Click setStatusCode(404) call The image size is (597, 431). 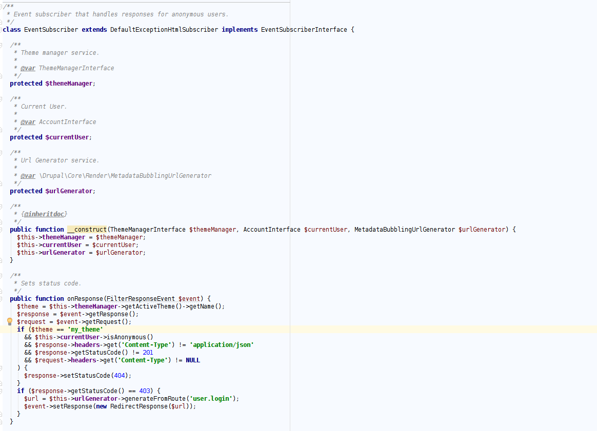point(95,376)
